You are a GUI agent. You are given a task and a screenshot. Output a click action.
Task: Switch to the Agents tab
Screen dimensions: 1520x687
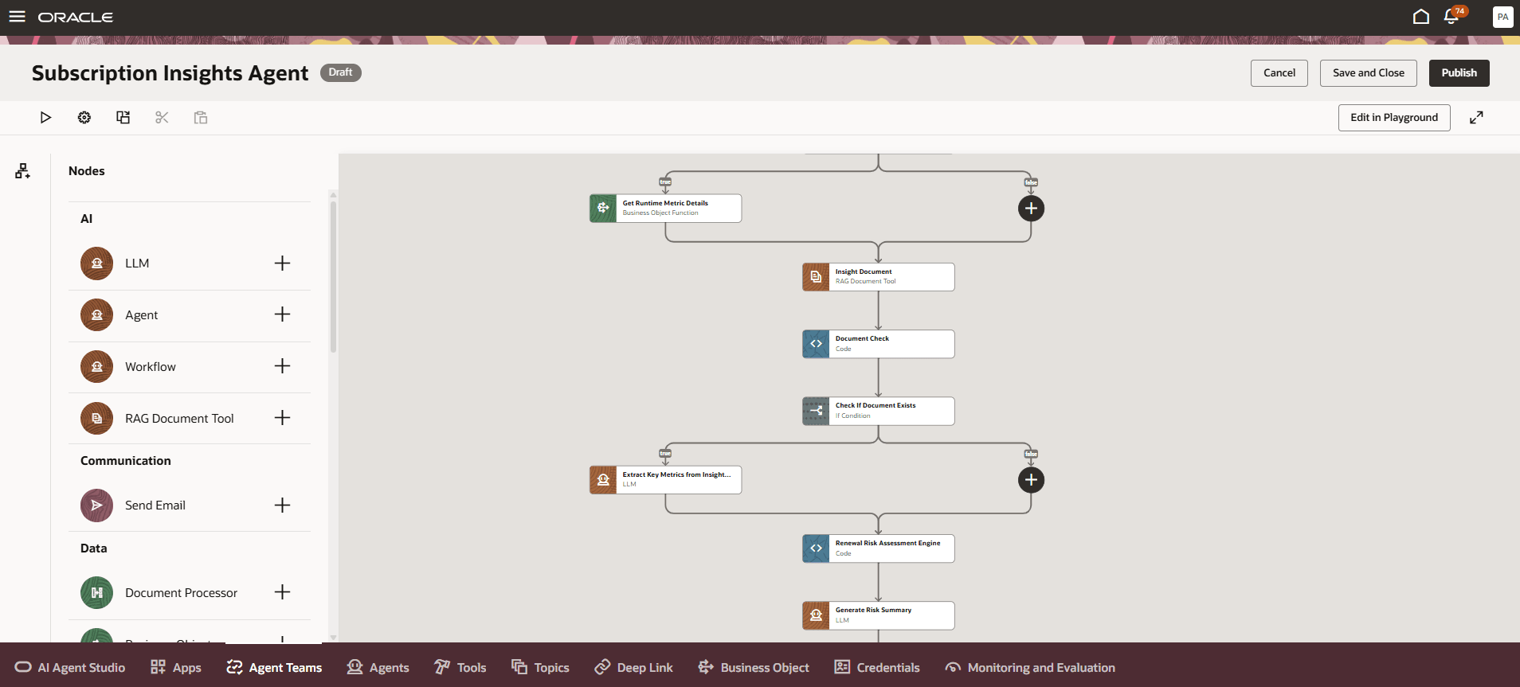[x=378, y=668]
